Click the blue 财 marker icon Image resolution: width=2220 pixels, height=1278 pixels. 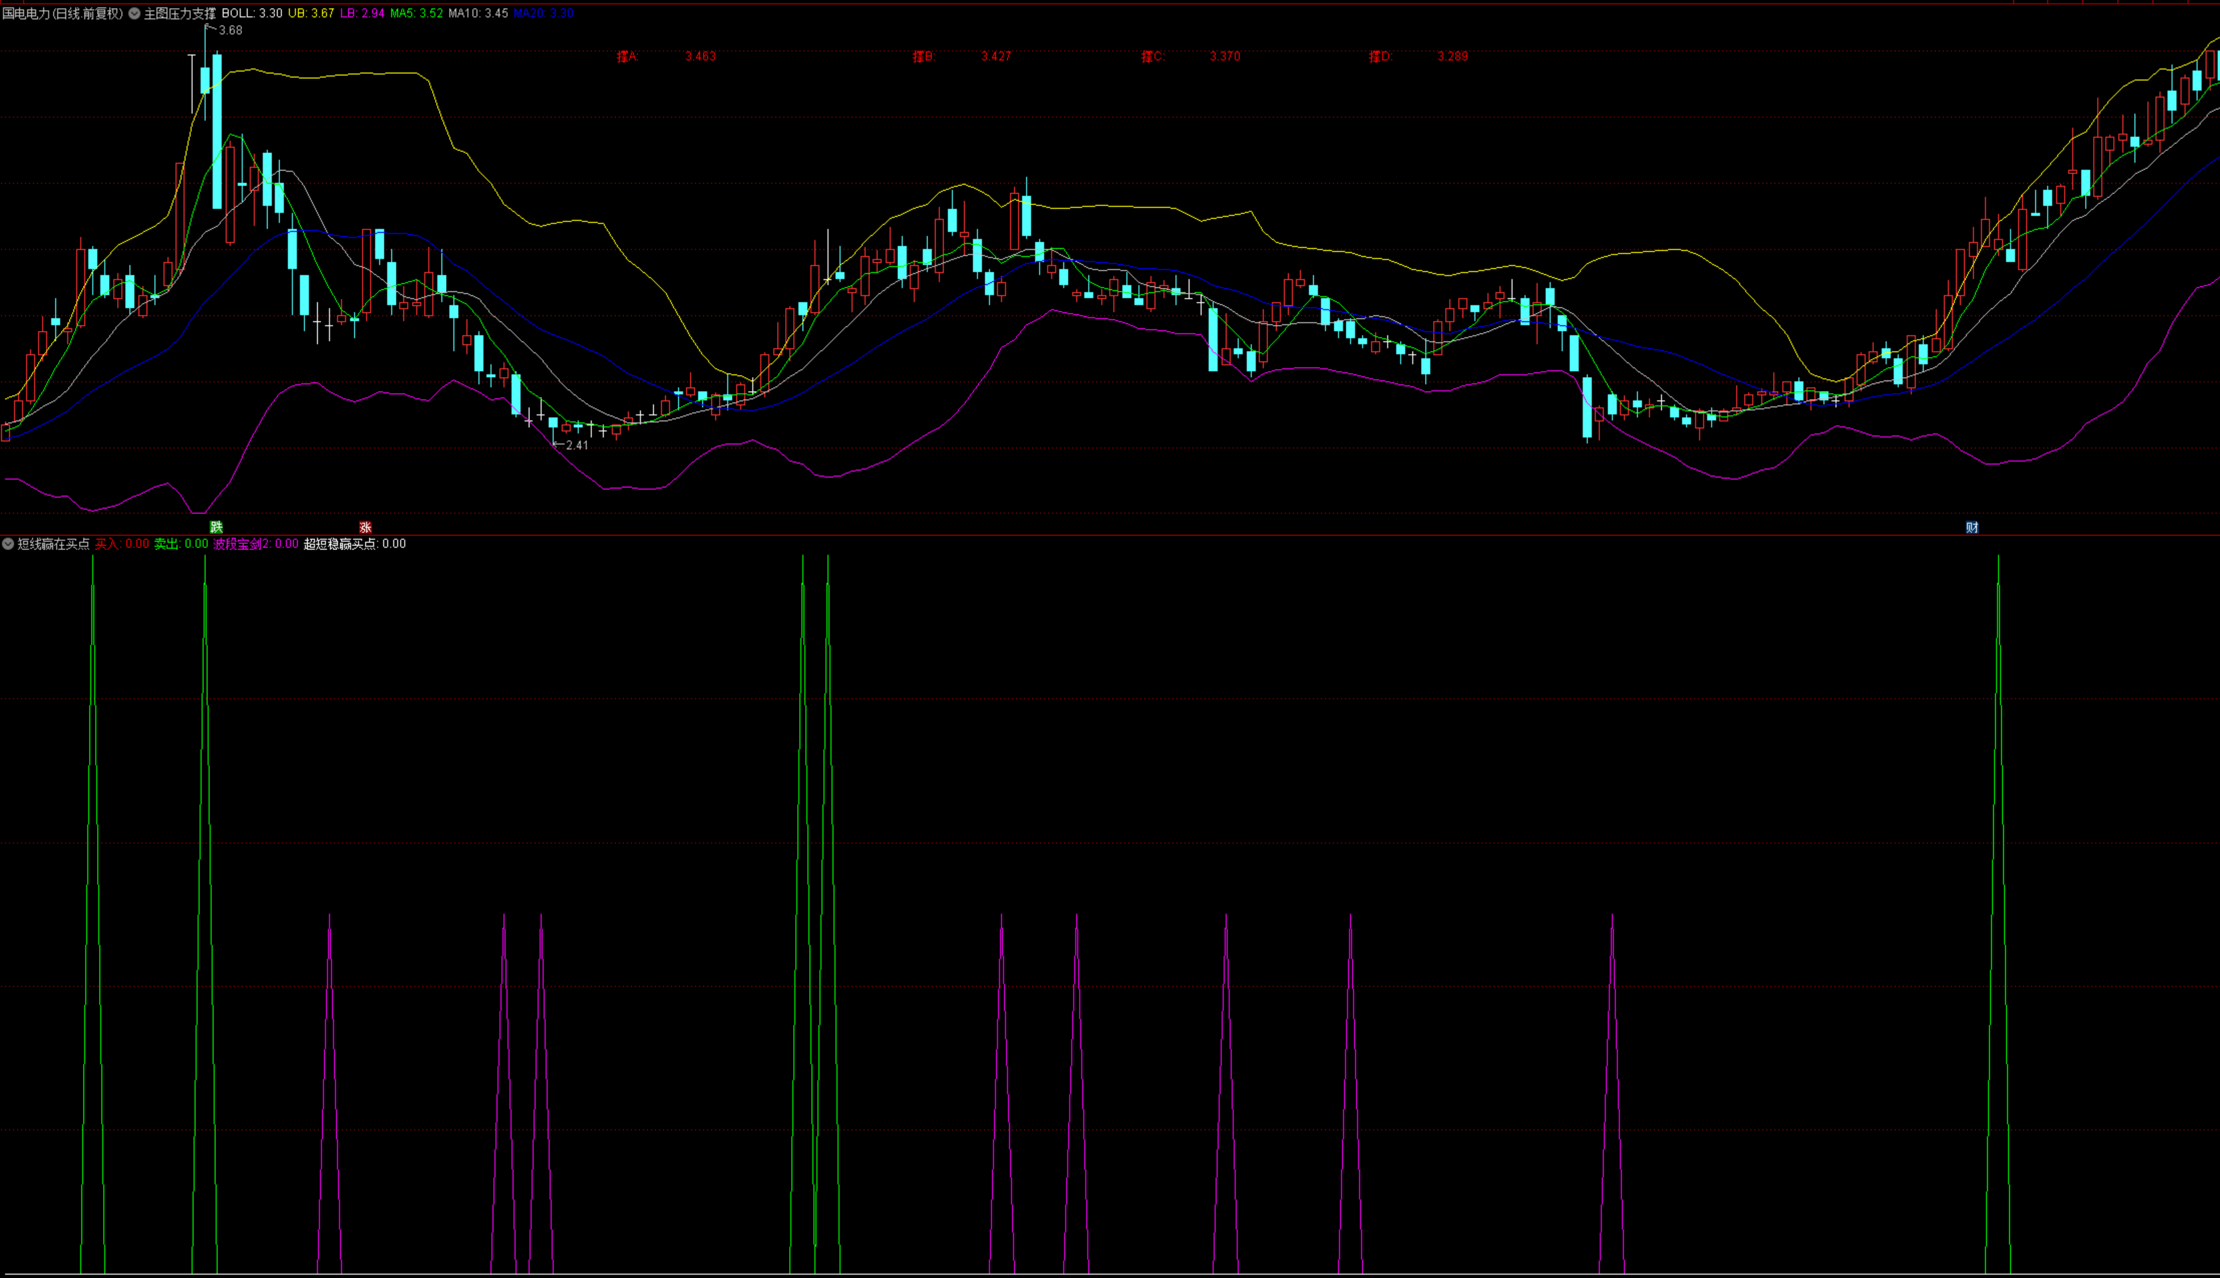1973,527
